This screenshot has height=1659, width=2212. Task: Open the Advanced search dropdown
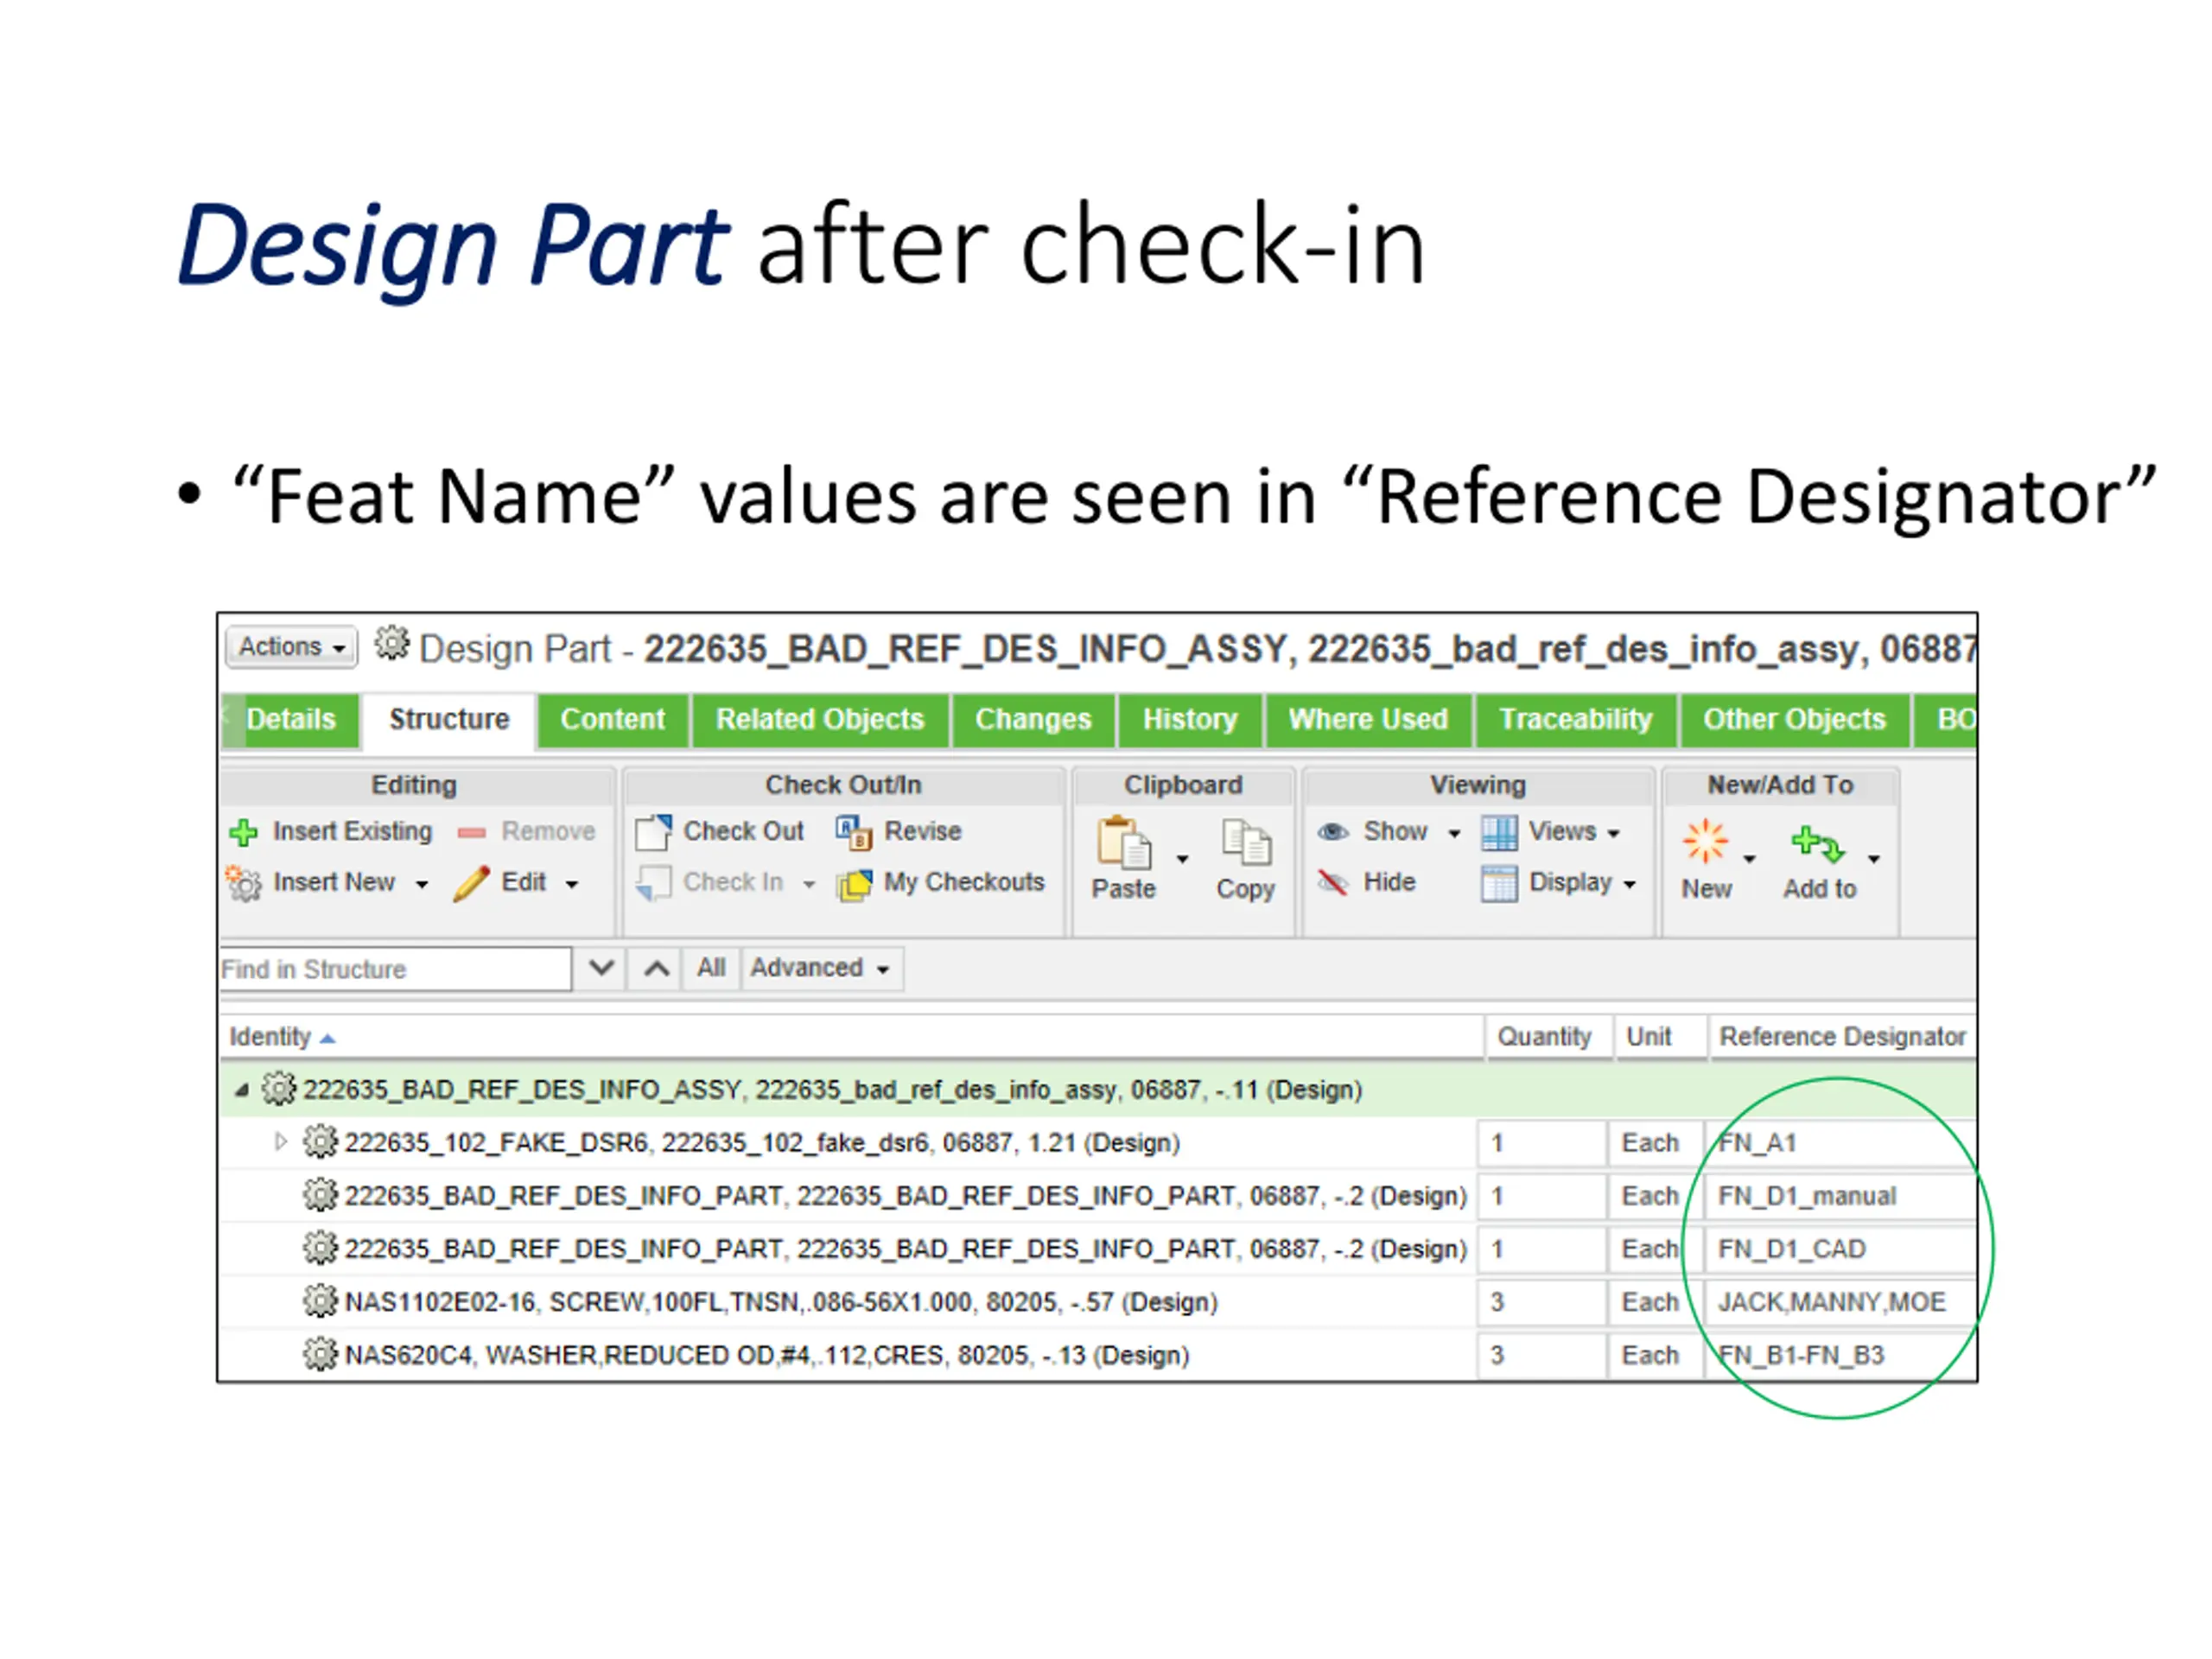coord(821,968)
